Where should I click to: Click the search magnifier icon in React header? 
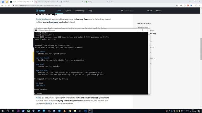[122, 10]
